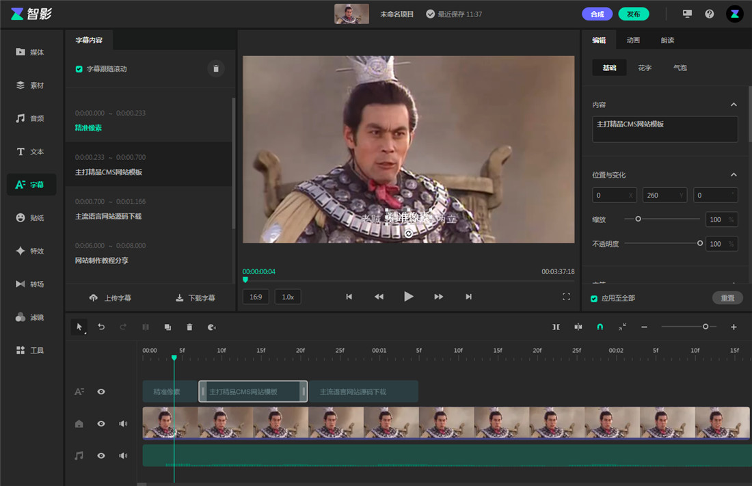This screenshot has width=752, height=486.
Task: Select subtitle entry 网站制作教程分享
Action: point(148,253)
